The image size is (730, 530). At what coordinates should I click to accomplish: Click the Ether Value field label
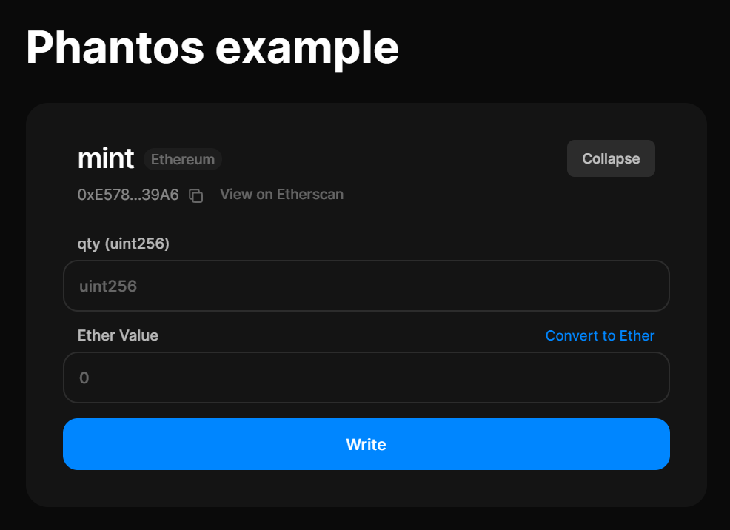[x=118, y=335]
